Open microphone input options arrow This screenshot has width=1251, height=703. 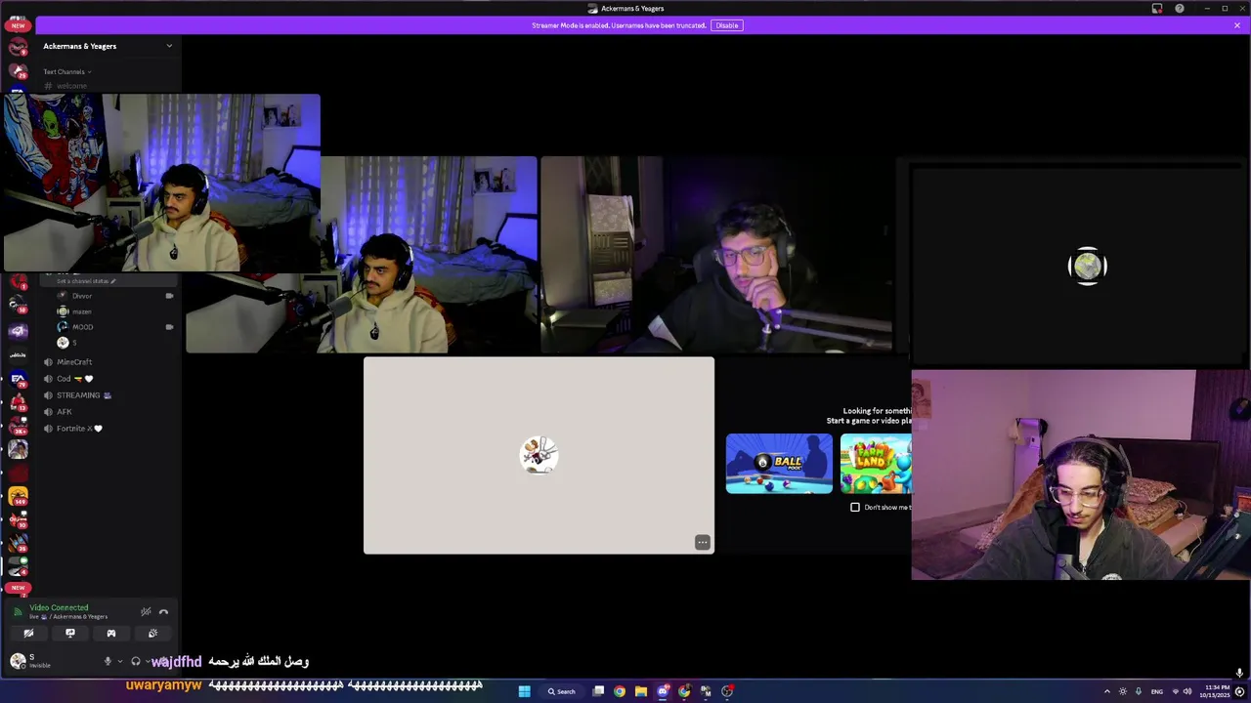(x=120, y=661)
